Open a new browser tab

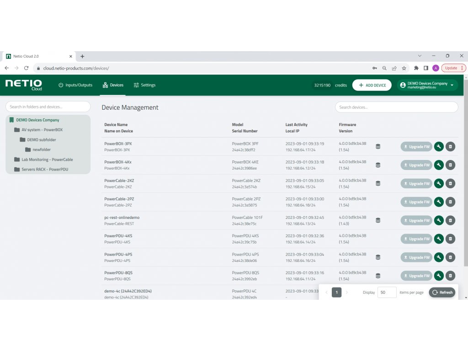(x=82, y=56)
